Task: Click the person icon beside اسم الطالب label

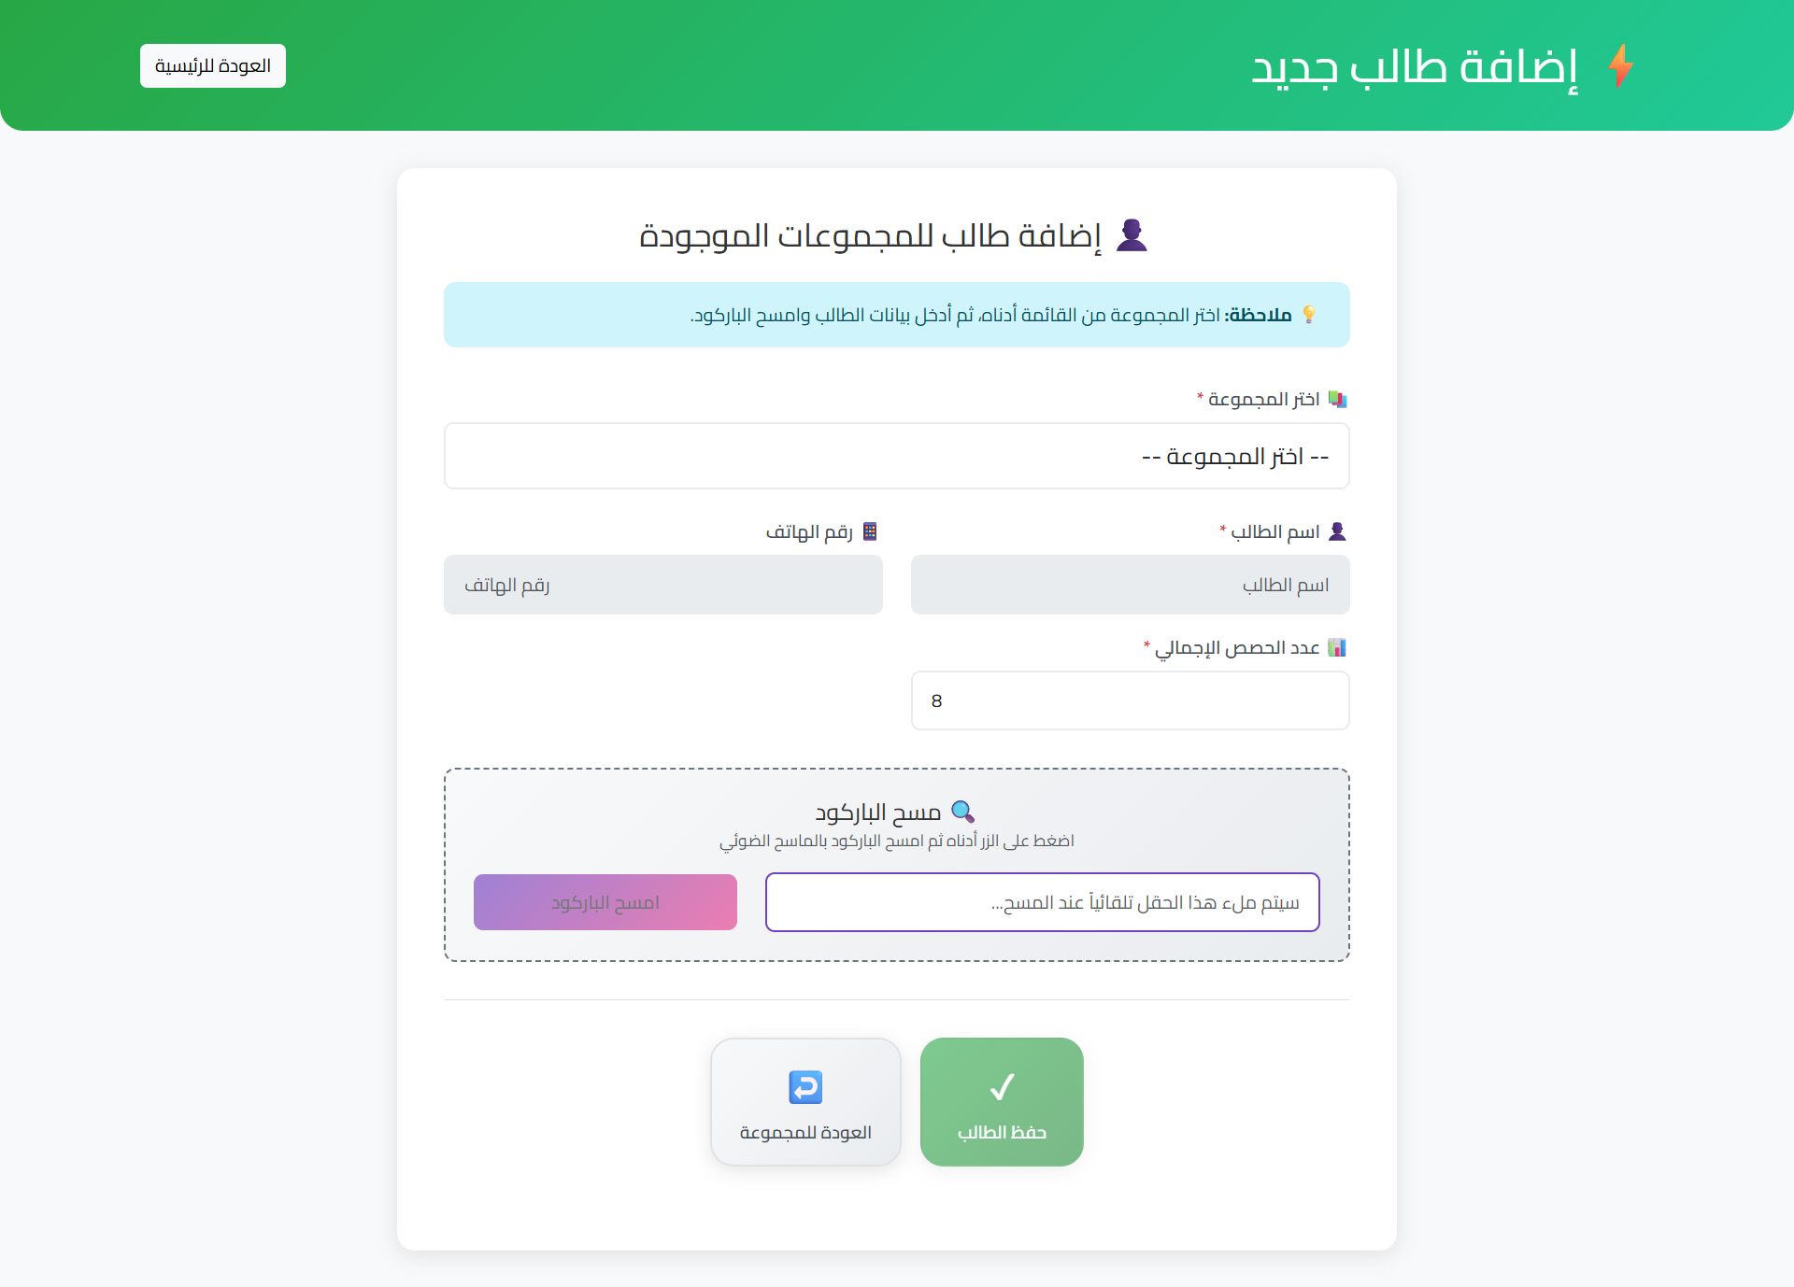Action: coord(1337,531)
